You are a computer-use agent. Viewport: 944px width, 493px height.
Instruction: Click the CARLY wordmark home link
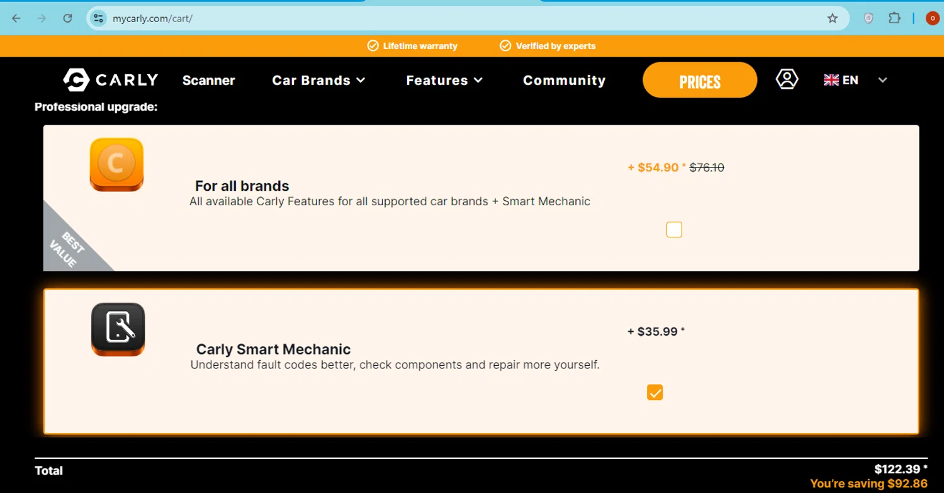tap(127, 80)
